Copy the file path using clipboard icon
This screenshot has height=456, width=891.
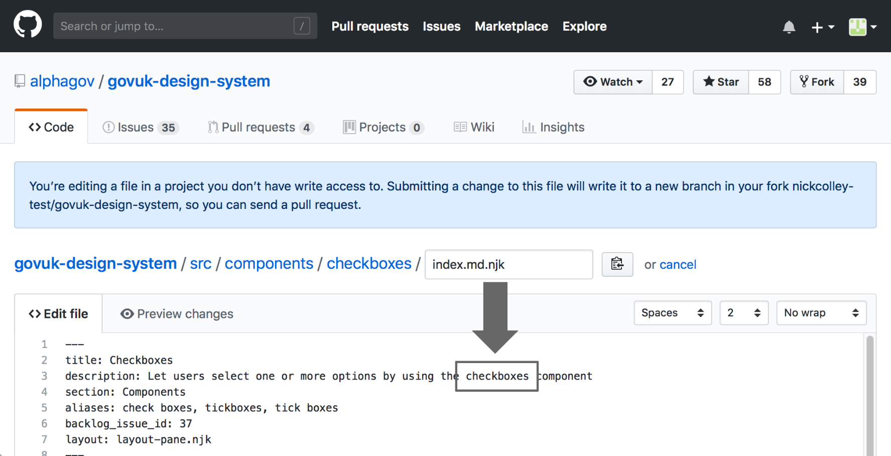coord(617,264)
